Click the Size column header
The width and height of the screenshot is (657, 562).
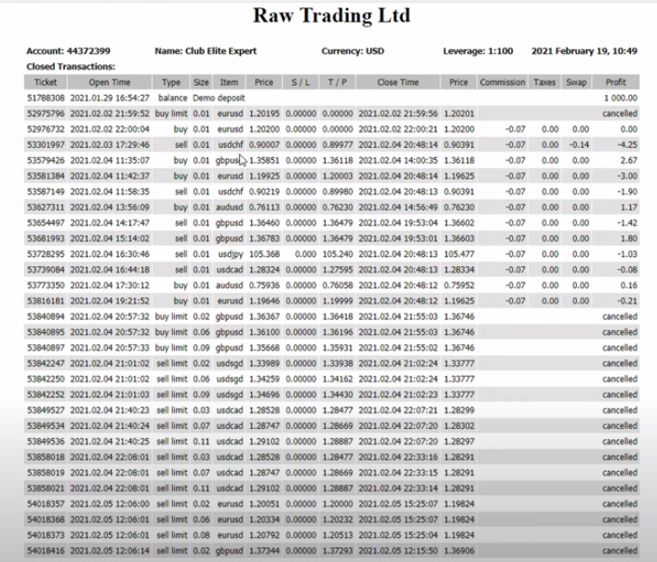tap(201, 82)
